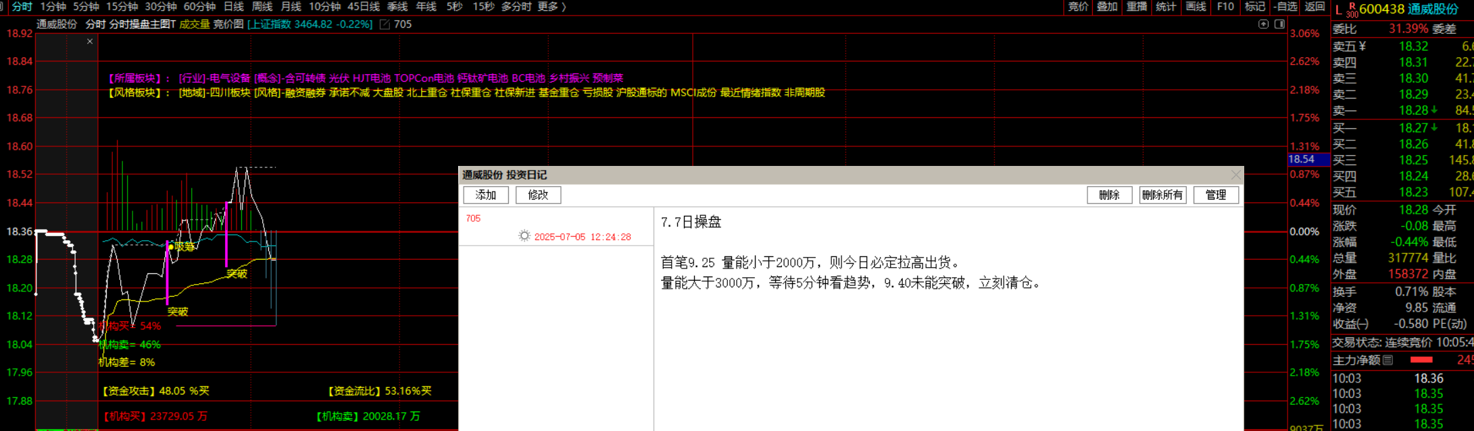Open the note edit icon beside 705
The height and width of the screenshot is (431, 1474).
point(385,24)
